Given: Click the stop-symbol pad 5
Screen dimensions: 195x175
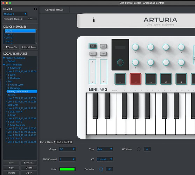Looking at the screenshot, I should coord(181,79).
